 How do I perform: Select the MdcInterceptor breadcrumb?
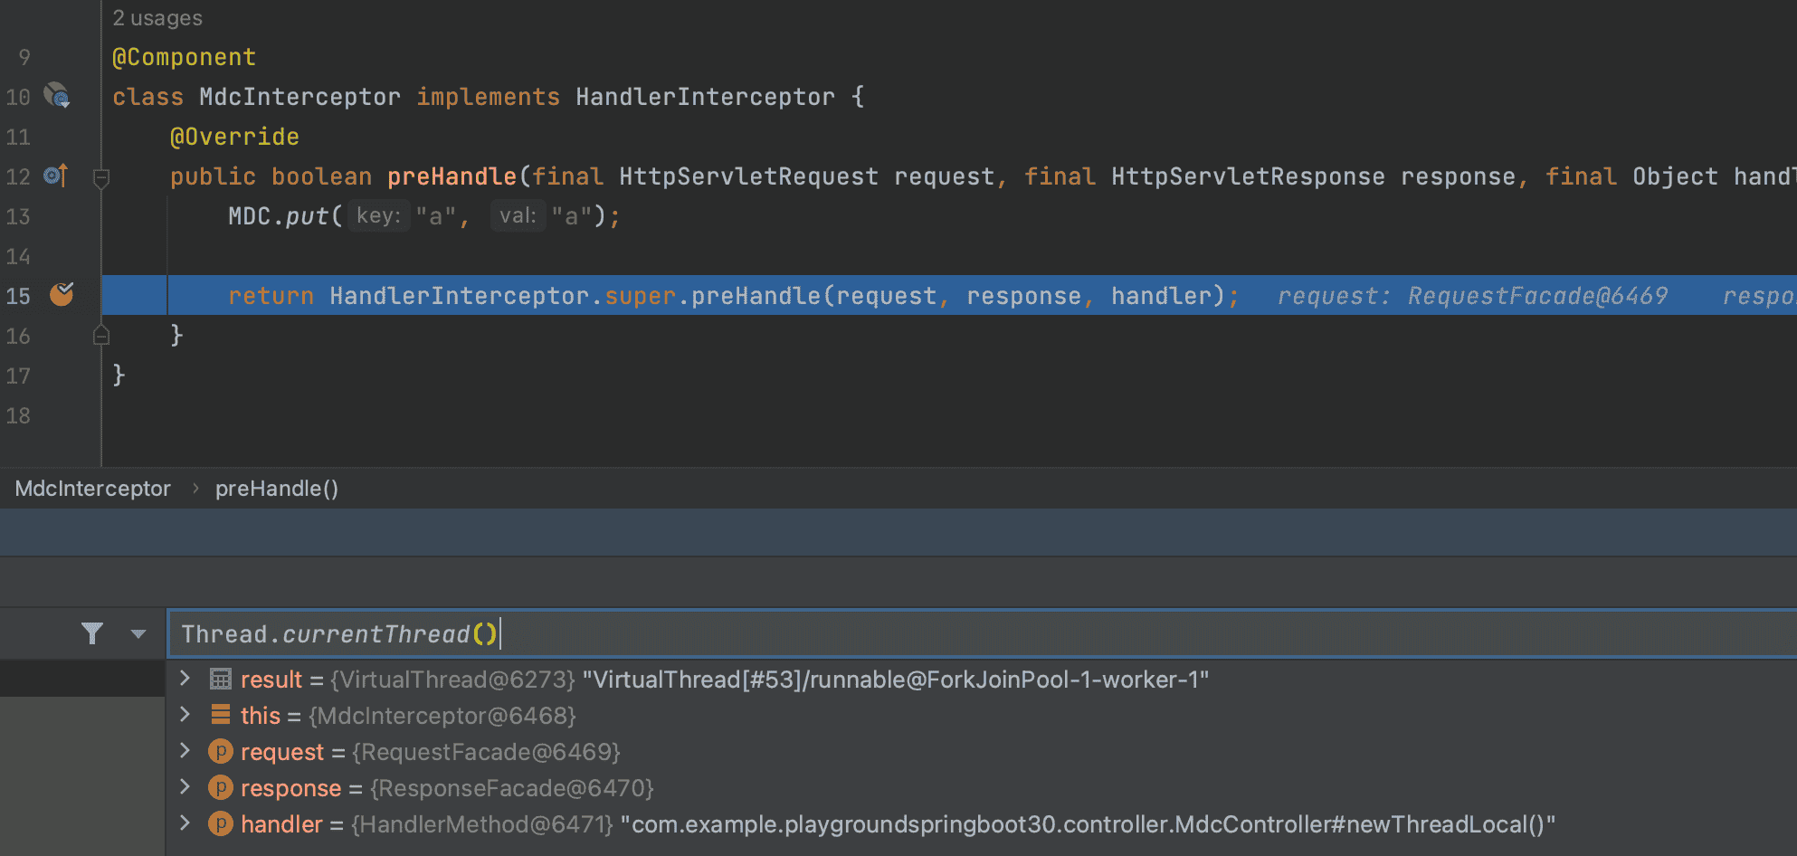coord(92,489)
